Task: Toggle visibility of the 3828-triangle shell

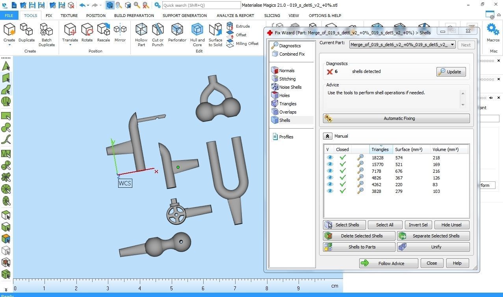Action: point(330,191)
